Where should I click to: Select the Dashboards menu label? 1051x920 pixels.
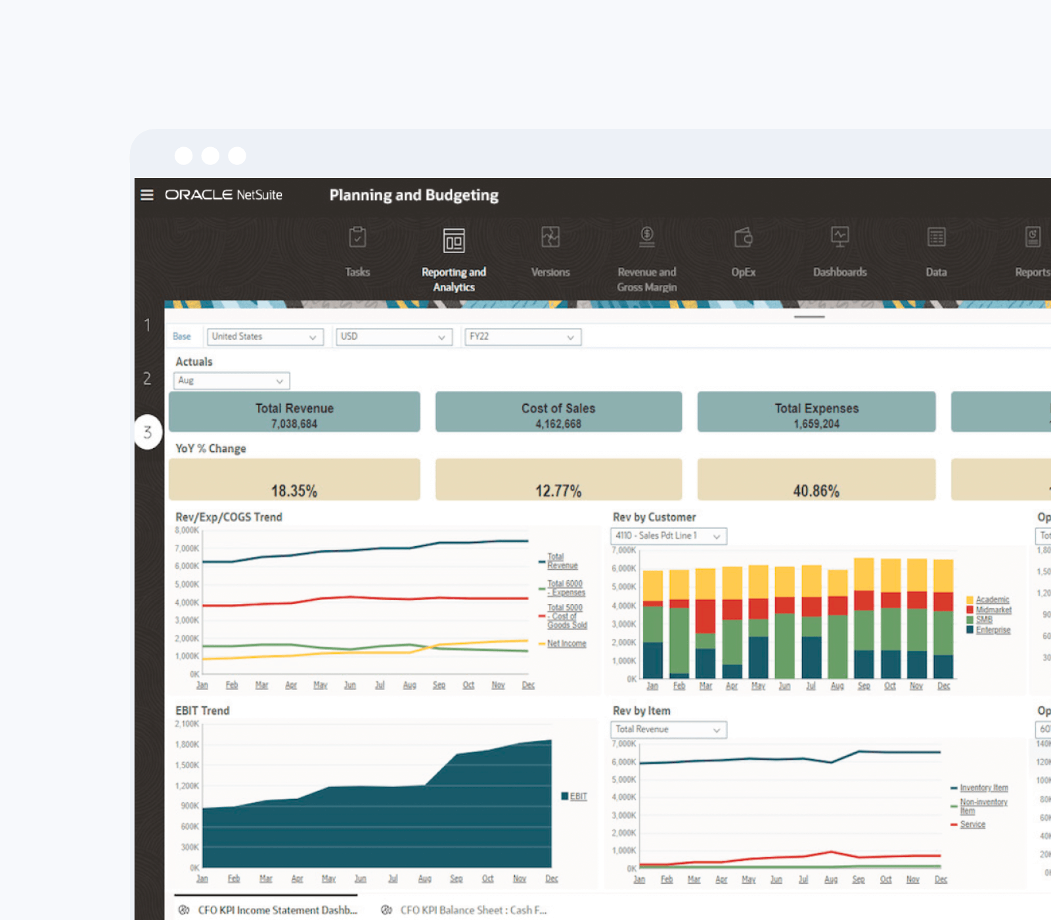point(840,272)
